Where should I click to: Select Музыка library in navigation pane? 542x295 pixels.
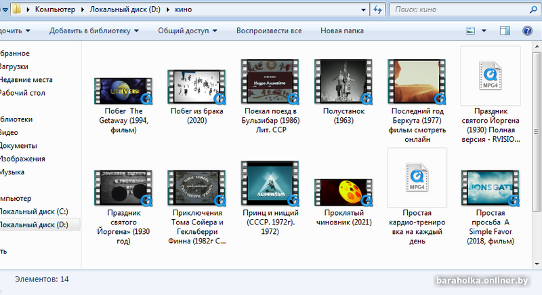click(12, 172)
